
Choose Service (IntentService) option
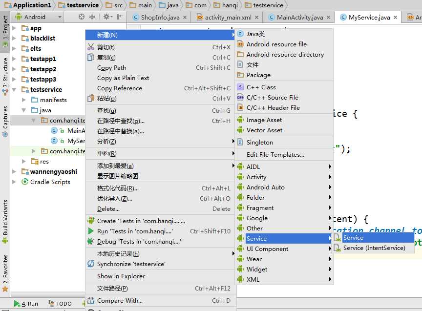pos(374,248)
